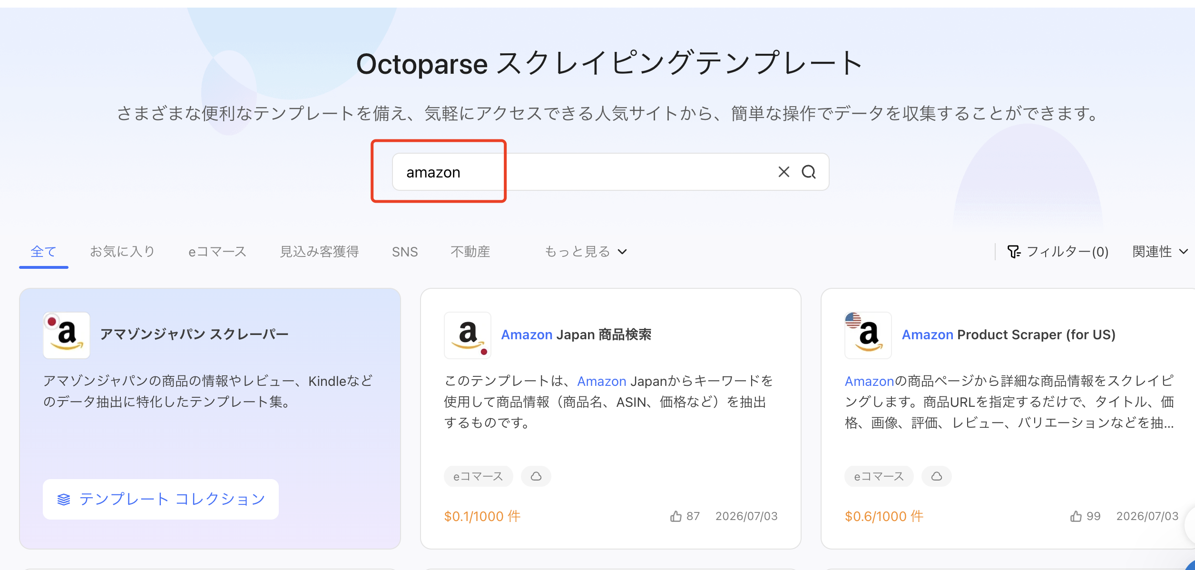Viewport: 1195px width, 570px height.
Task: Clear the search field with the X icon
Action: click(784, 172)
